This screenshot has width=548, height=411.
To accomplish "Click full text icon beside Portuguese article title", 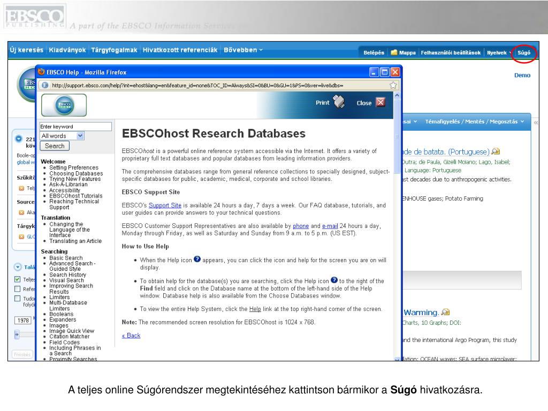I will point(496,151).
